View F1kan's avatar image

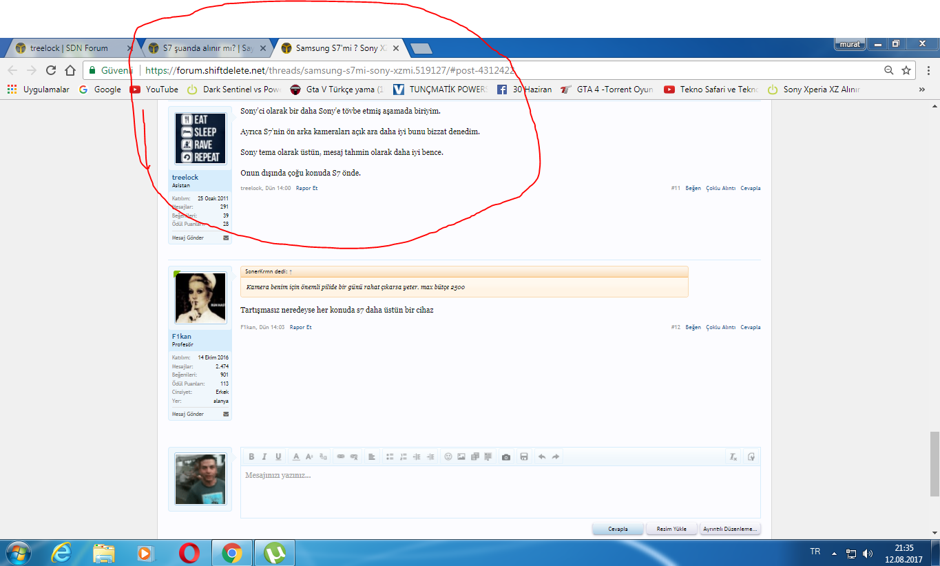pyautogui.click(x=200, y=298)
